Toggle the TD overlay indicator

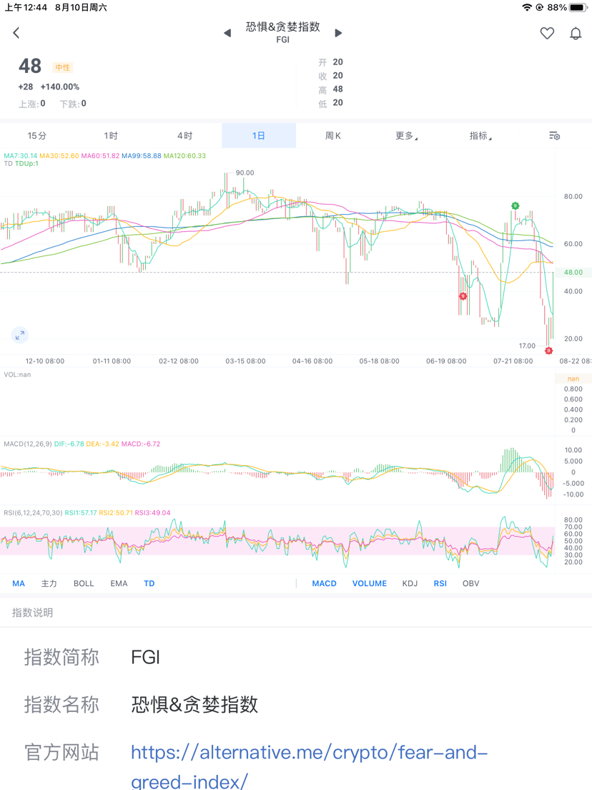point(149,583)
